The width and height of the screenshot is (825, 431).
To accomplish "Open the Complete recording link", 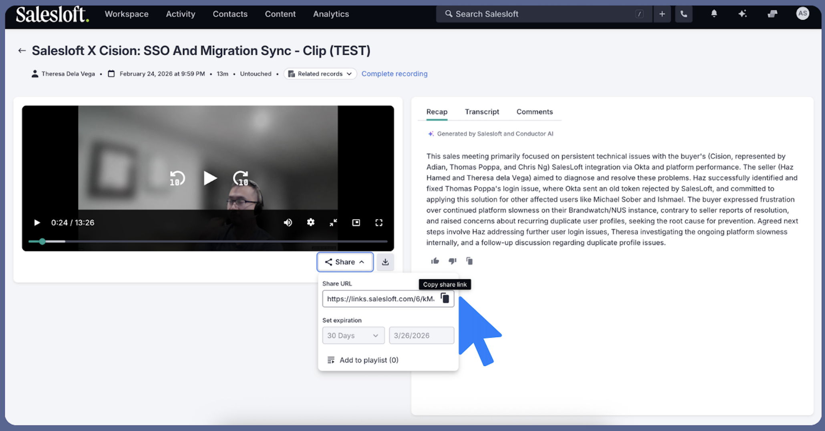I will tap(394, 74).
